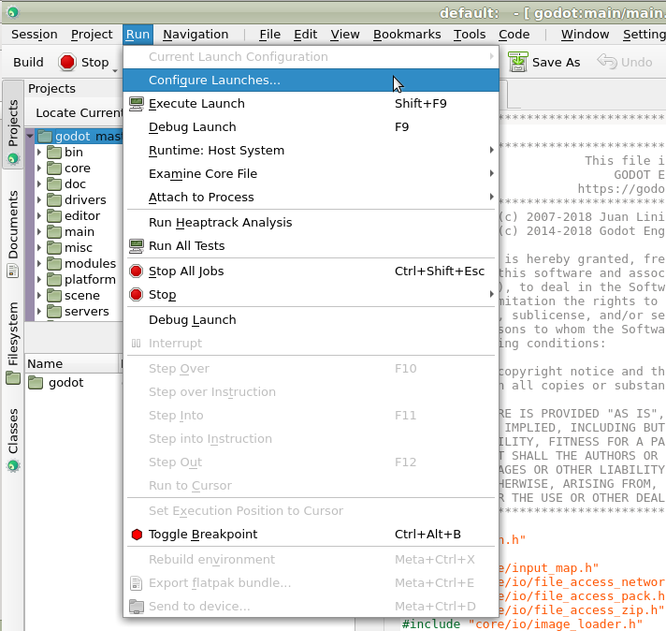Collapse the godot project root
Viewport: 666px width, 631px height.
[x=30, y=137]
